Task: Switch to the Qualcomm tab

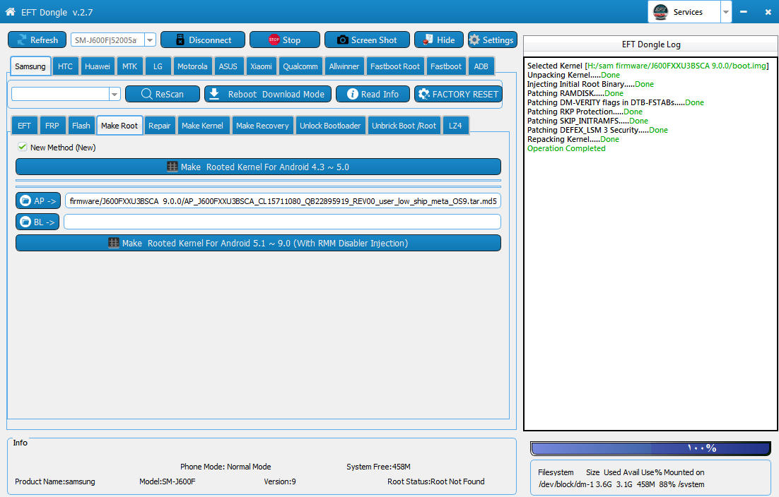Action: (300, 66)
